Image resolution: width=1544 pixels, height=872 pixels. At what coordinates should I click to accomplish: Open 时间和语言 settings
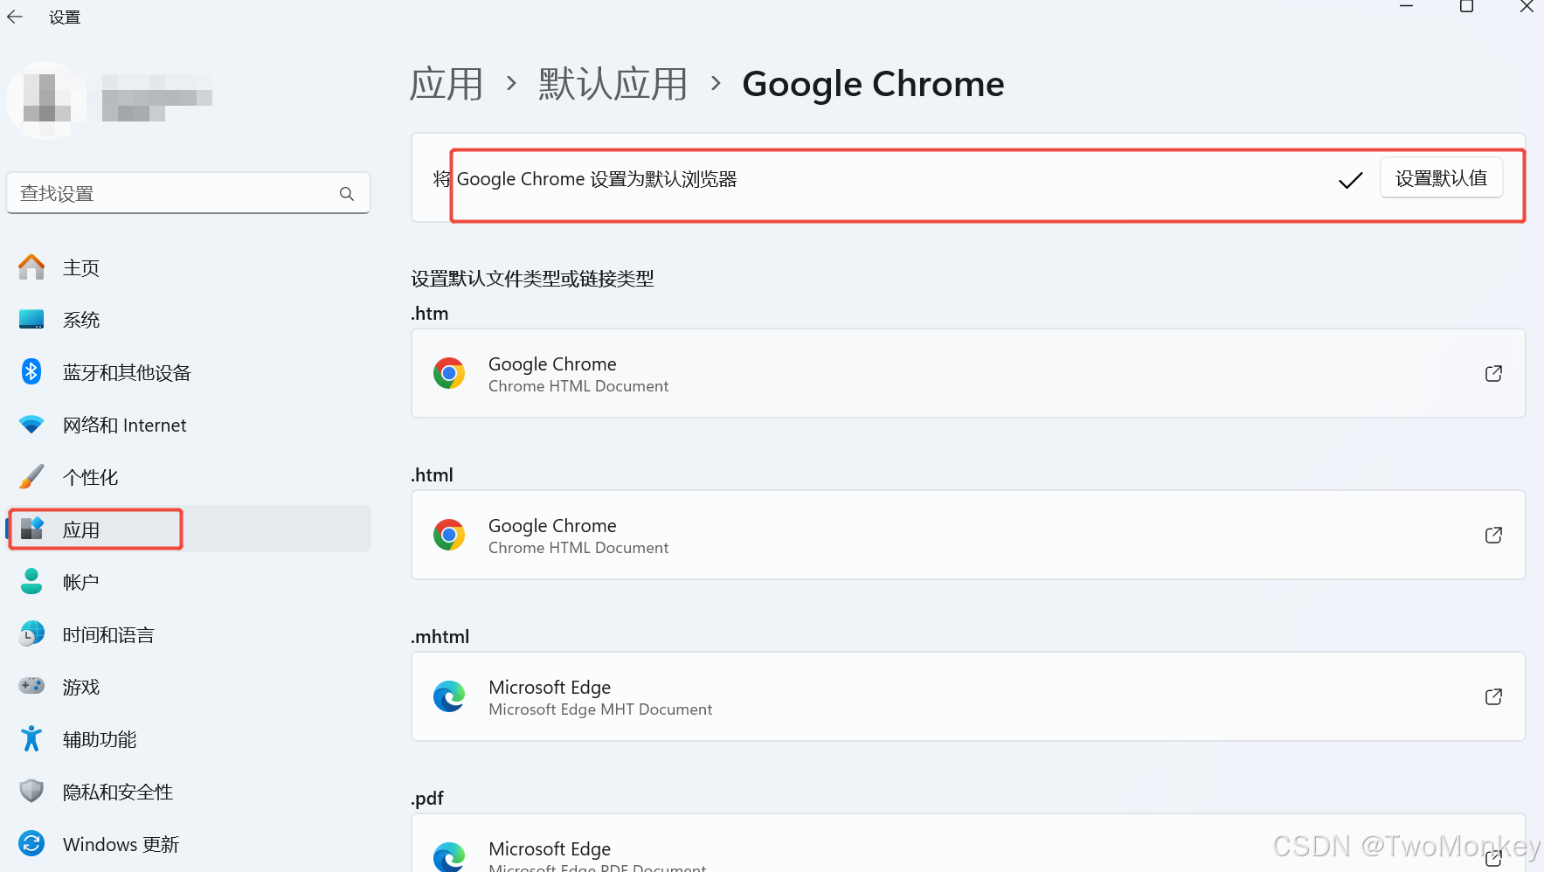click(x=189, y=634)
